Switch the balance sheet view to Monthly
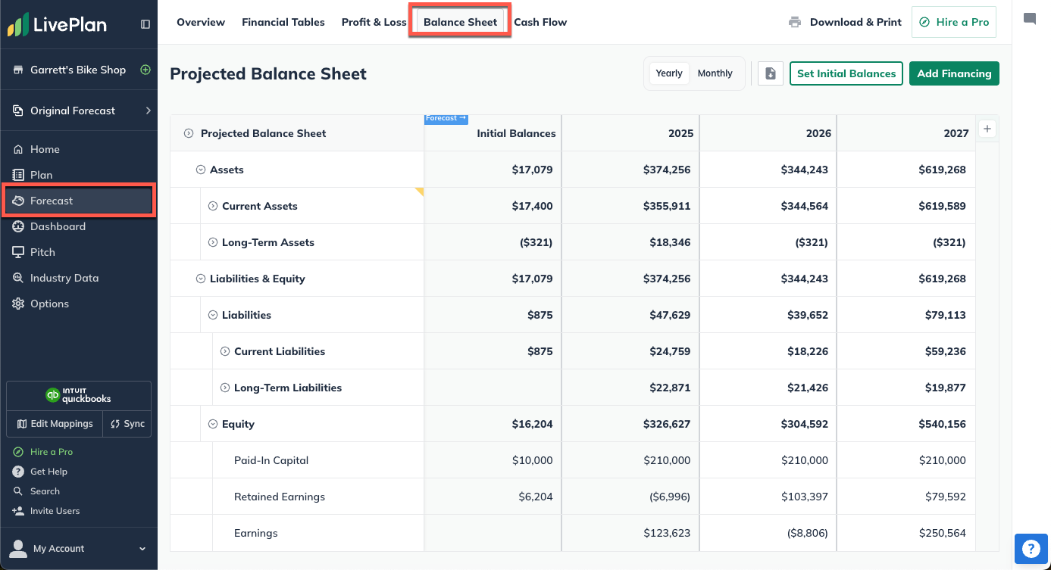 pyautogui.click(x=715, y=73)
